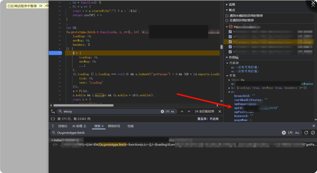This screenshot has width=317, height=173.
Task: Go to previous find match
Action: point(182,111)
